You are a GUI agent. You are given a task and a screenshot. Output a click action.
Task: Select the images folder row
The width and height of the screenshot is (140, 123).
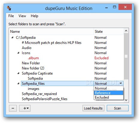pyautogui.click(x=34, y=89)
